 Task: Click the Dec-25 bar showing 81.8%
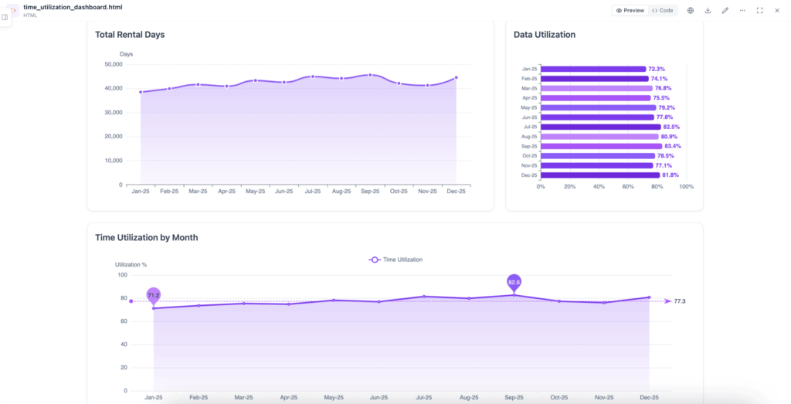coord(600,175)
